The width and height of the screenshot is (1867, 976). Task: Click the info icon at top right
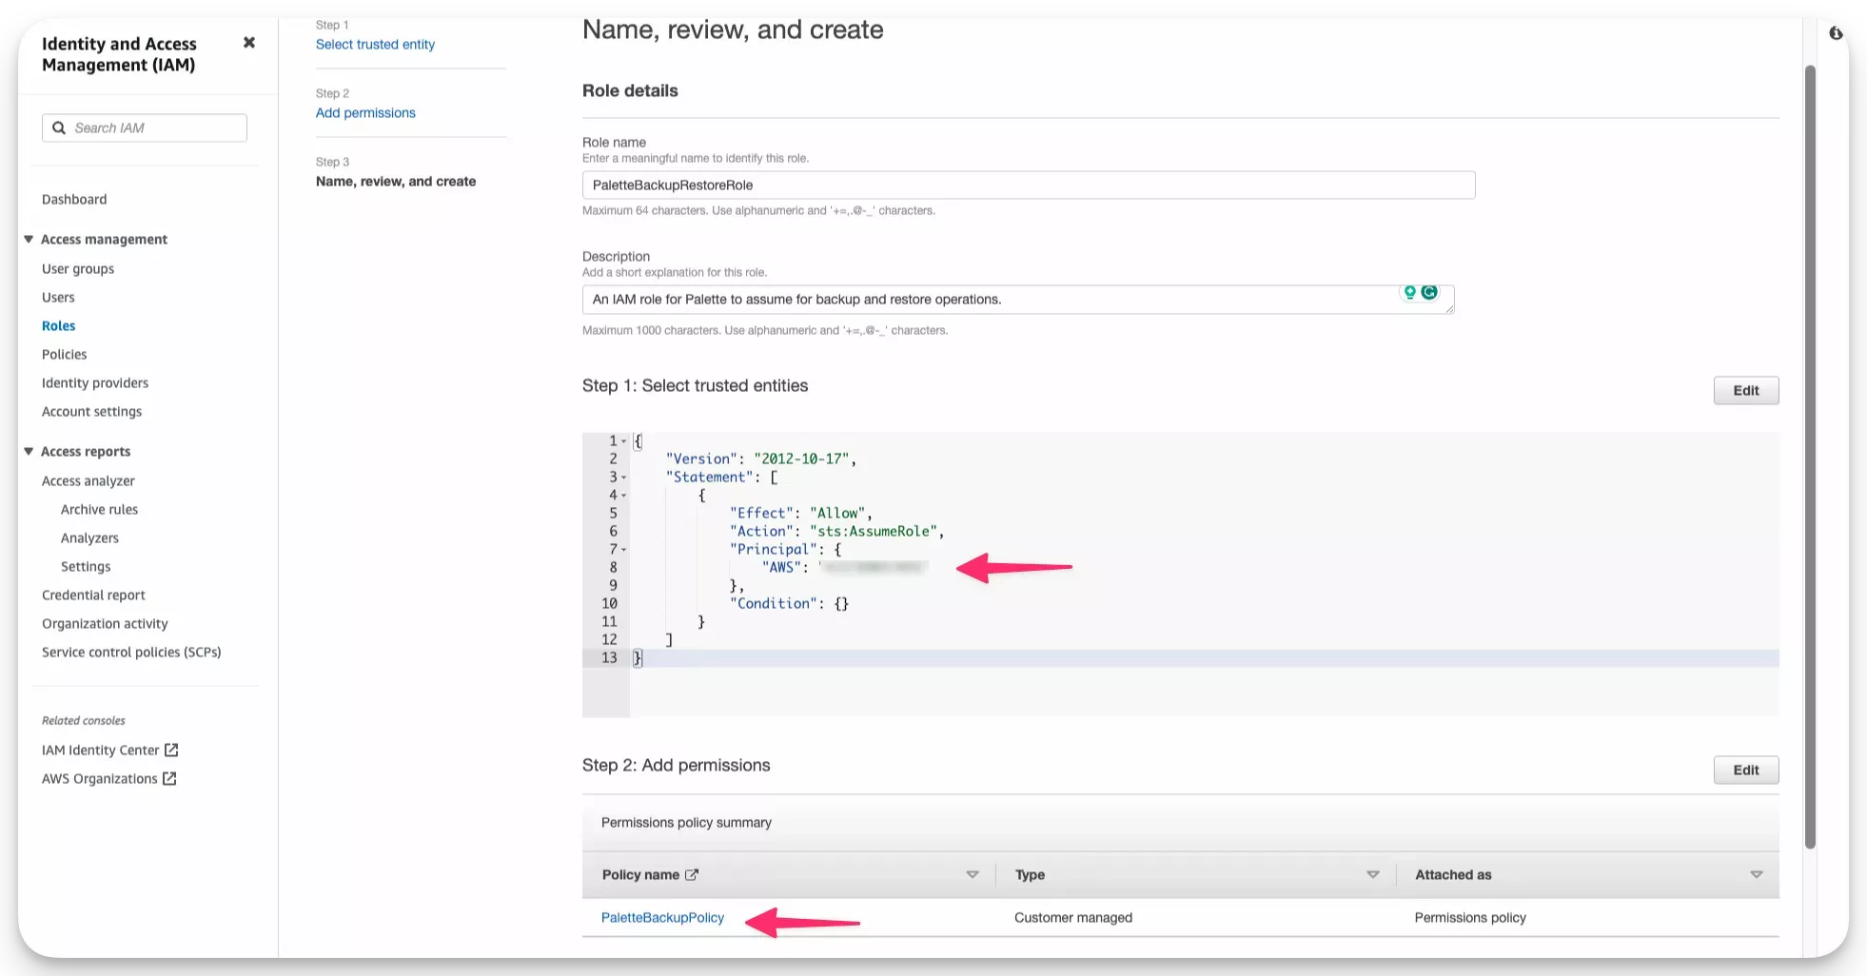coord(1838,31)
